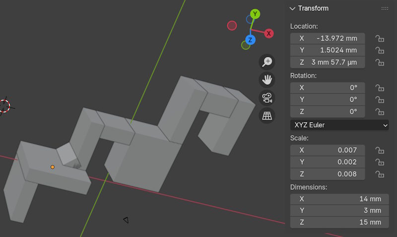Click the pan hand viewport icon

[x=267, y=79]
